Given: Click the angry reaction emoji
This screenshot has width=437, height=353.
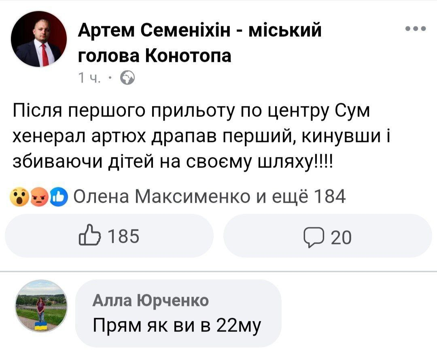Looking at the screenshot, I should pos(39,197).
